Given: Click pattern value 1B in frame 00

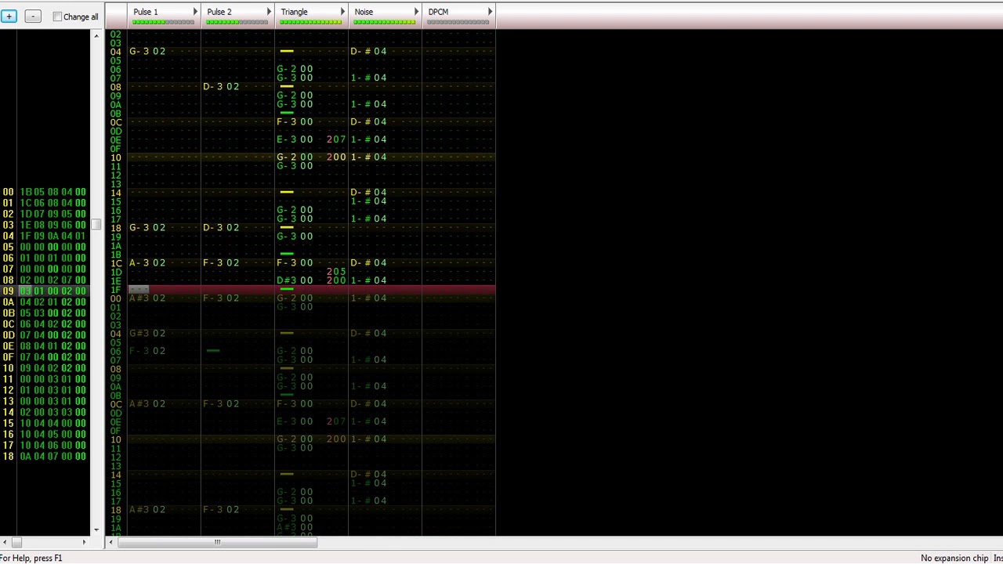Looking at the screenshot, I should [x=26, y=192].
